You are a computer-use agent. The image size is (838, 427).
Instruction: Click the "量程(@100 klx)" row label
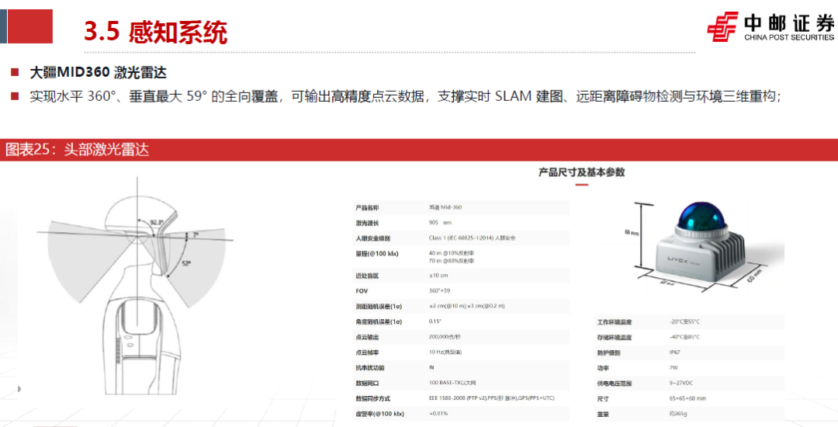[377, 254]
